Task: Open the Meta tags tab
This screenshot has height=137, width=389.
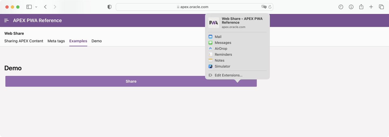Action: click(56, 41)
